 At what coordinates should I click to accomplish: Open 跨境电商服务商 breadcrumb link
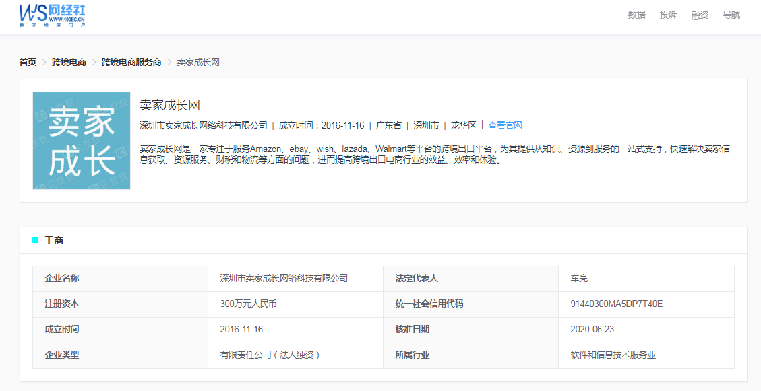click(131, 62)
